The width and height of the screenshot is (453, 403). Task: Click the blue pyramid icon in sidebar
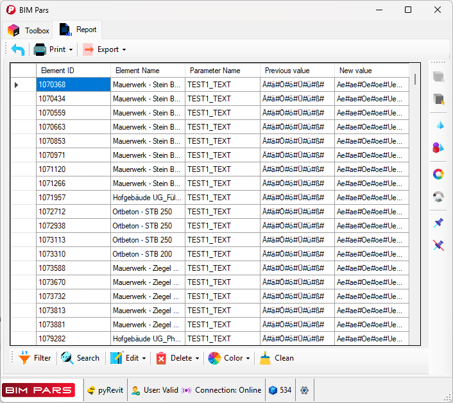pos(439,124)
